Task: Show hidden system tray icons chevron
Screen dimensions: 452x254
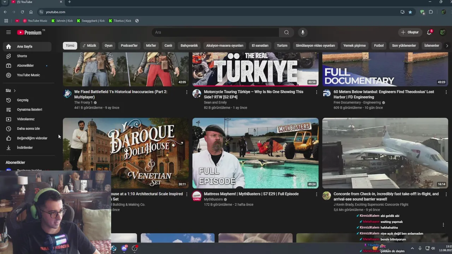Action: 412,248
